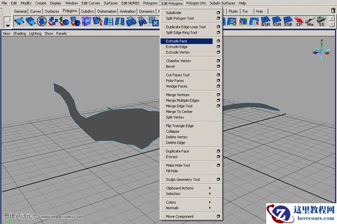This screenshot has width=337, height=224.
Task: Open the Subdiv Surfaces menu
Action: click(x=222, y=3)
